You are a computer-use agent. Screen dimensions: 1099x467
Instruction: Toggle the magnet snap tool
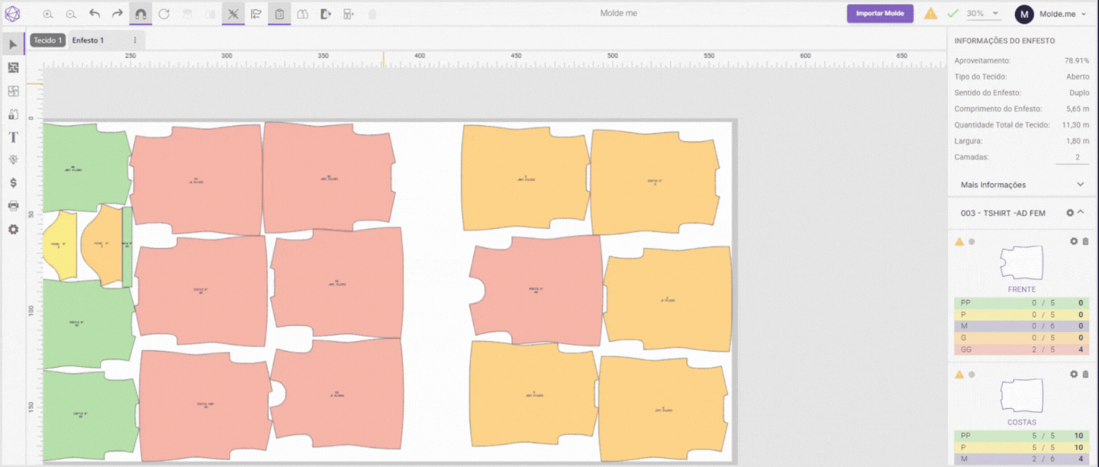pos(140,14)
